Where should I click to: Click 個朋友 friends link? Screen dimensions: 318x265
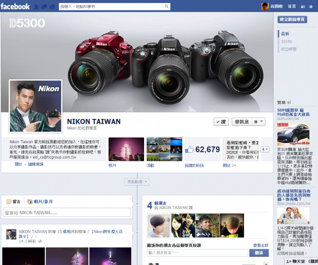(x=160, y=203)
